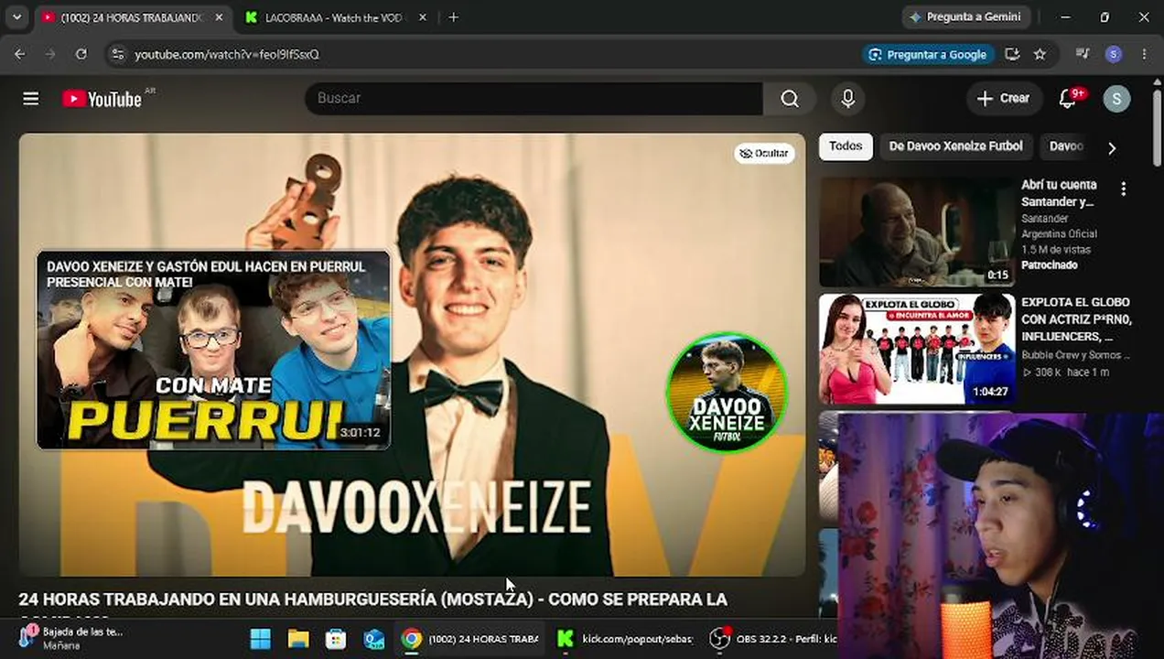1164x659 pixels.
Task: Open options for Santander ad video
Action: [x=1124, y=189]
